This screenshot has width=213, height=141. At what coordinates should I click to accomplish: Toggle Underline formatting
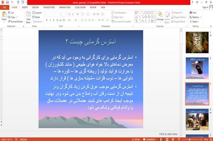(x=54, y=20)
